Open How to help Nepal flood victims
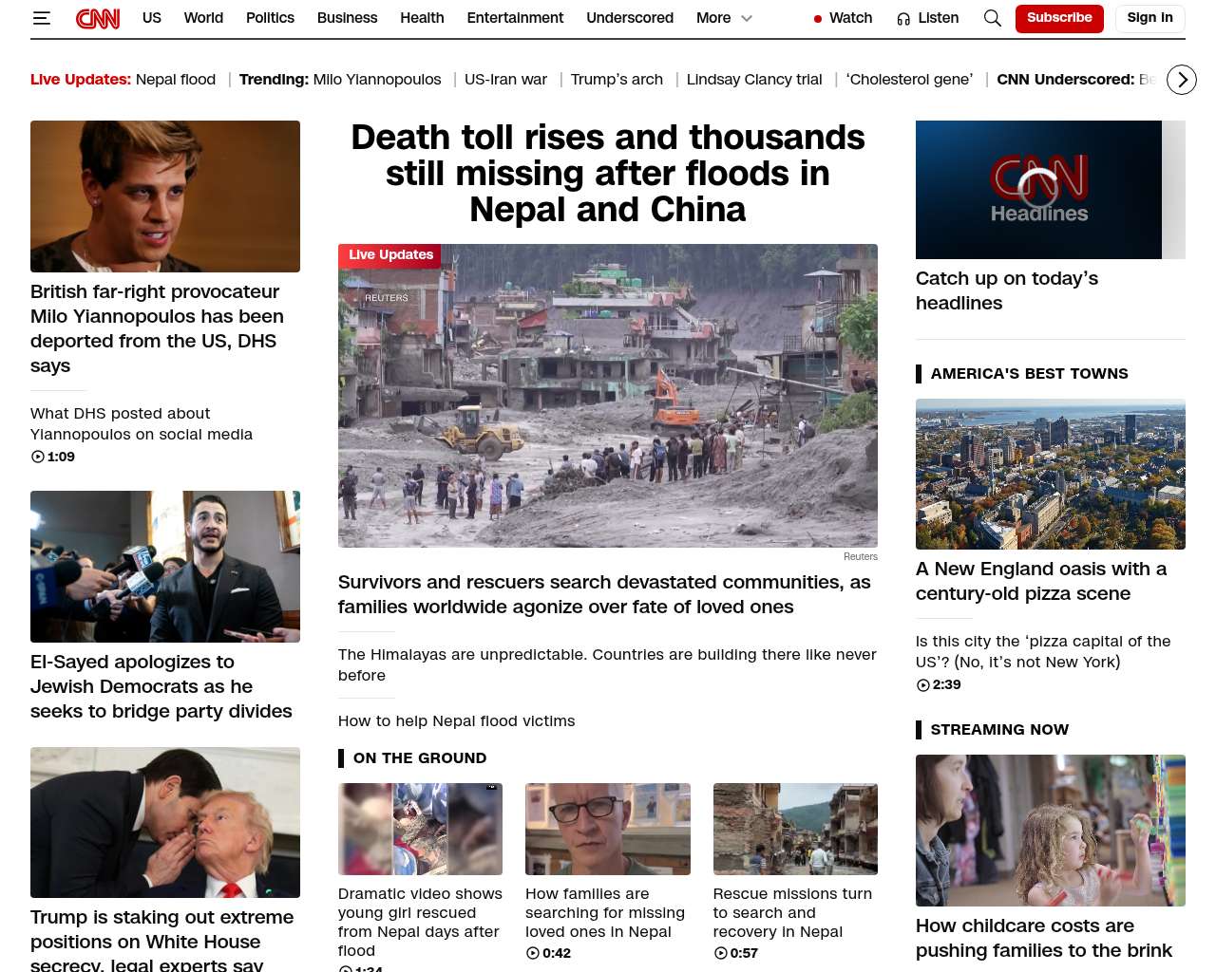The image size is (1216, 972). tap(456, 720)
